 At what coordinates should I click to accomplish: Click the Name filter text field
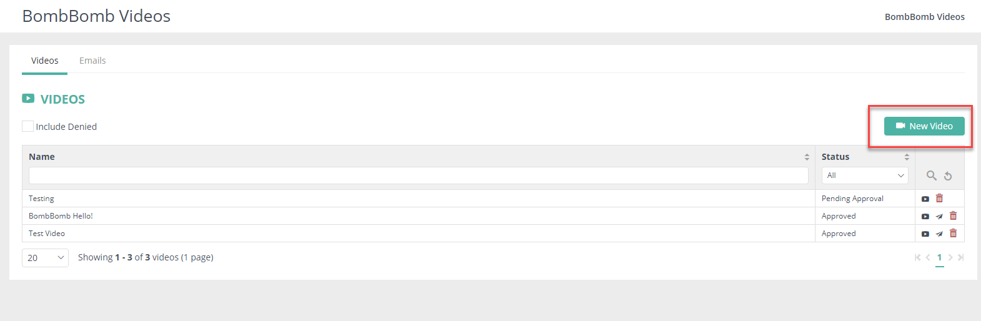[418, 175]
